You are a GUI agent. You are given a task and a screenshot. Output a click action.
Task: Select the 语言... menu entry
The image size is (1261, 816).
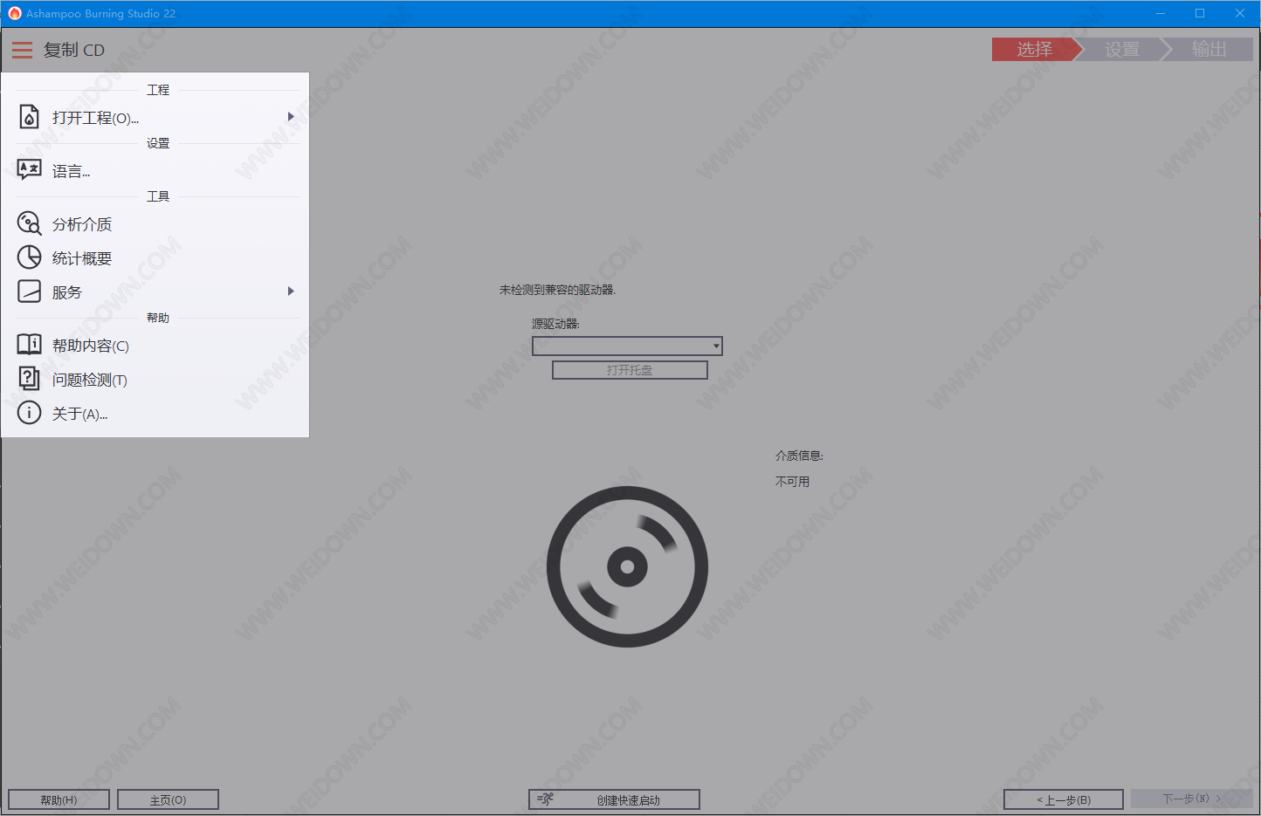(155, 170)
